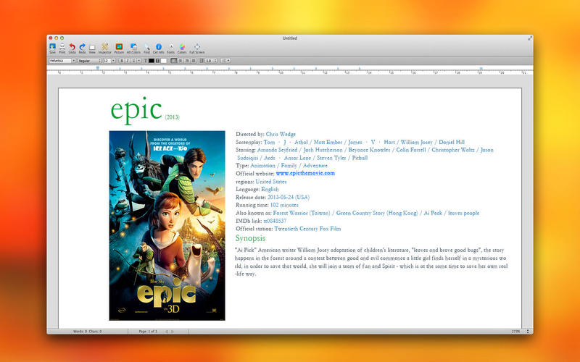Open the zoom percentage stepper
The width and height of the screenshot is (580, 362).
pyautogui.click(x=528, y=332)
